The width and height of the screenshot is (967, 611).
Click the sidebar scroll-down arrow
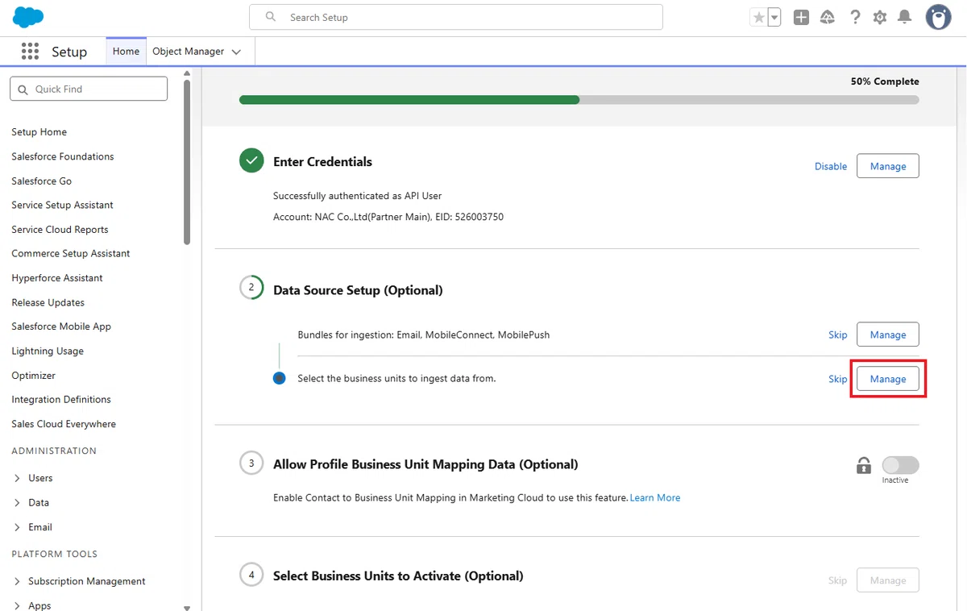click(x=187, y=607)
